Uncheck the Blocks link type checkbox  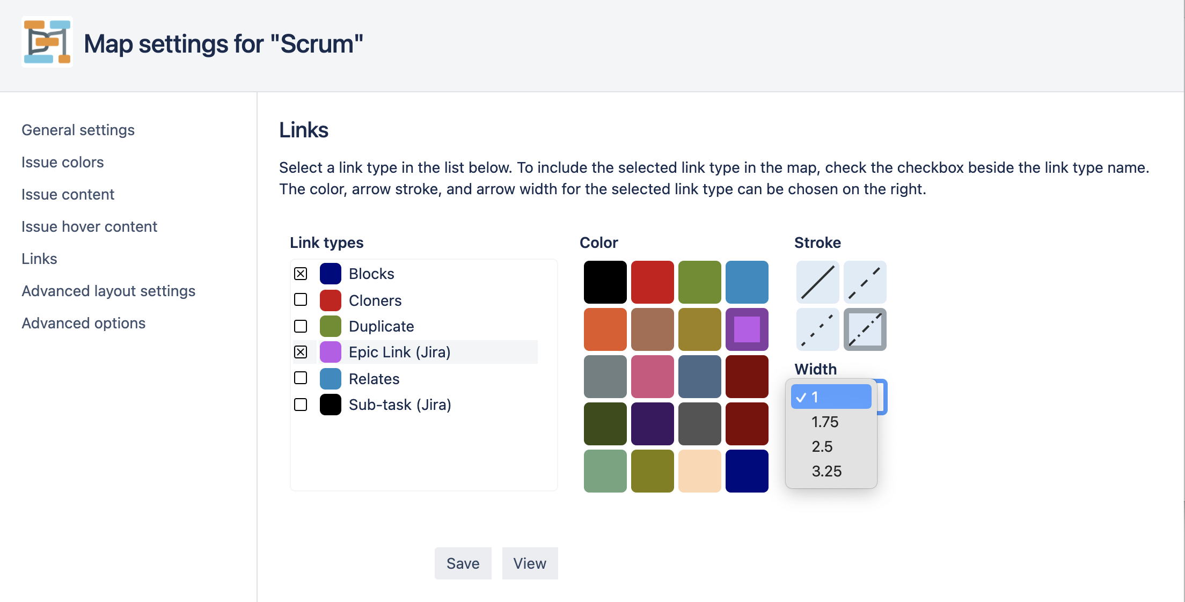[301, 274]
